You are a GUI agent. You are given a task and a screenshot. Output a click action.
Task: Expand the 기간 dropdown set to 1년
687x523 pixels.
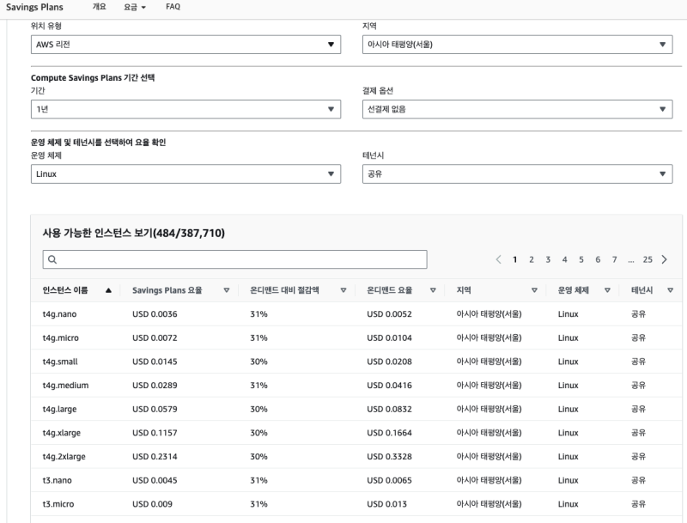[185, 109]
